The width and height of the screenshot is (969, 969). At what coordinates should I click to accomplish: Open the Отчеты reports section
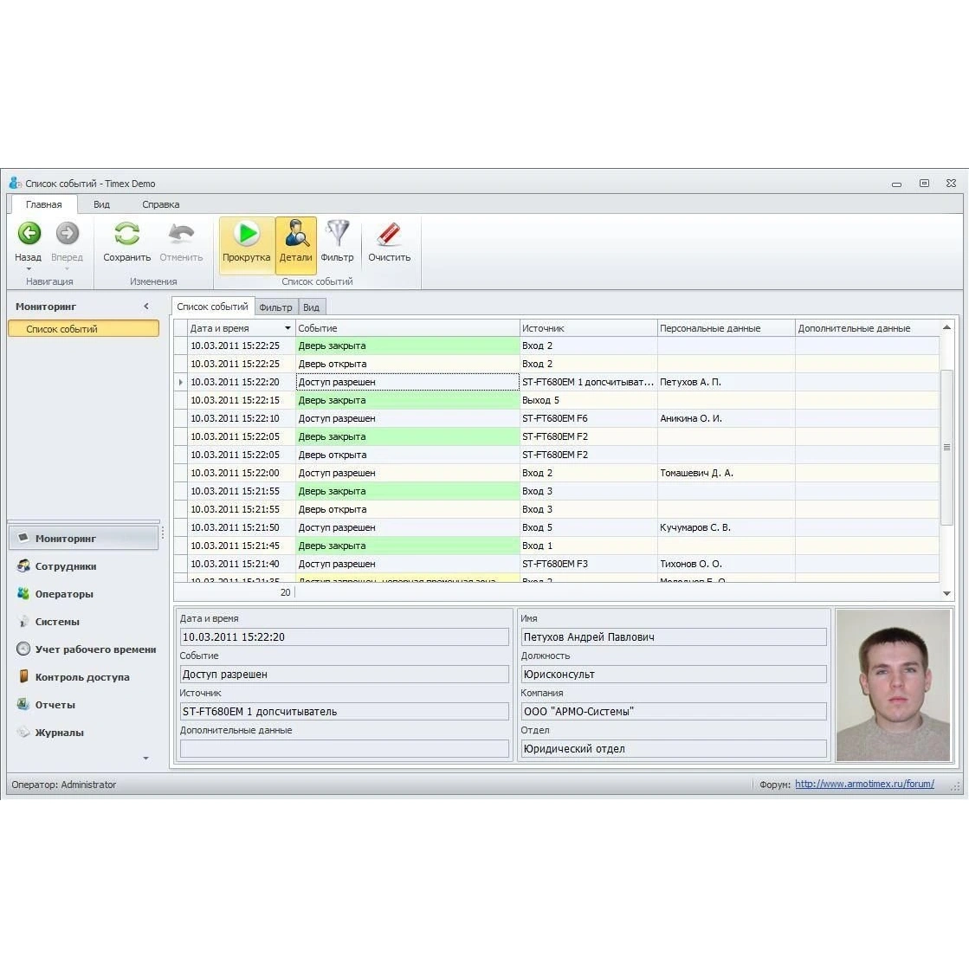click(x=55, y=705)
